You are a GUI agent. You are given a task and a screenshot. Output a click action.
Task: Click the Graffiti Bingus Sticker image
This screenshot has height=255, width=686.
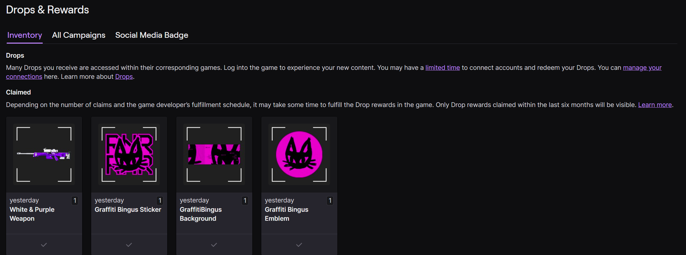tap(129, 154)
